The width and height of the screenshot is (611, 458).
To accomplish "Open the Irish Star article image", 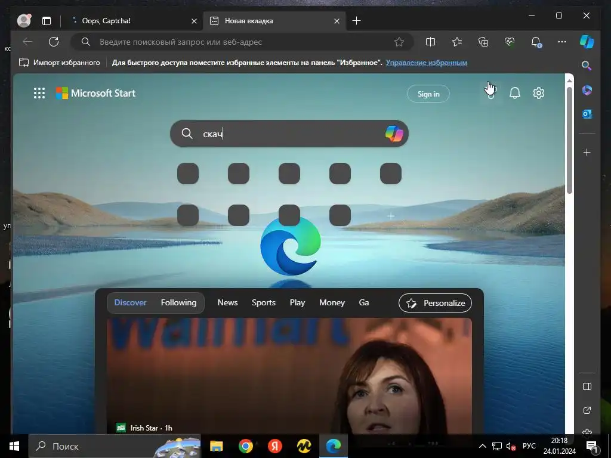I will [x=289, y=376].
